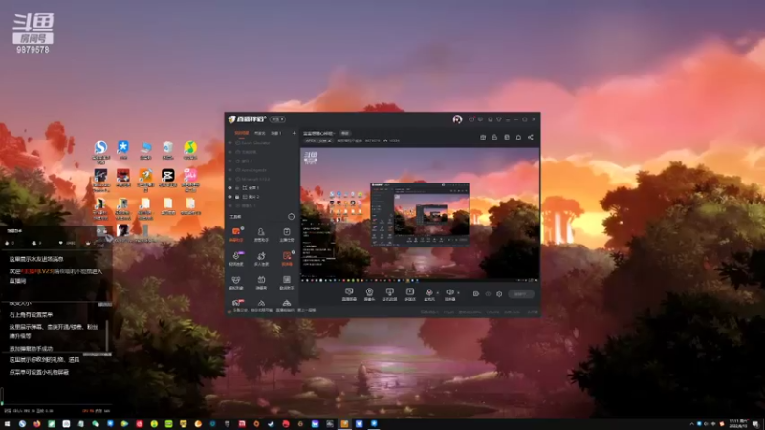Open the bear-face virtual avatar tool
Viewport: 765px width, 430px height.
pyautogui.click(x=236, y=282)
